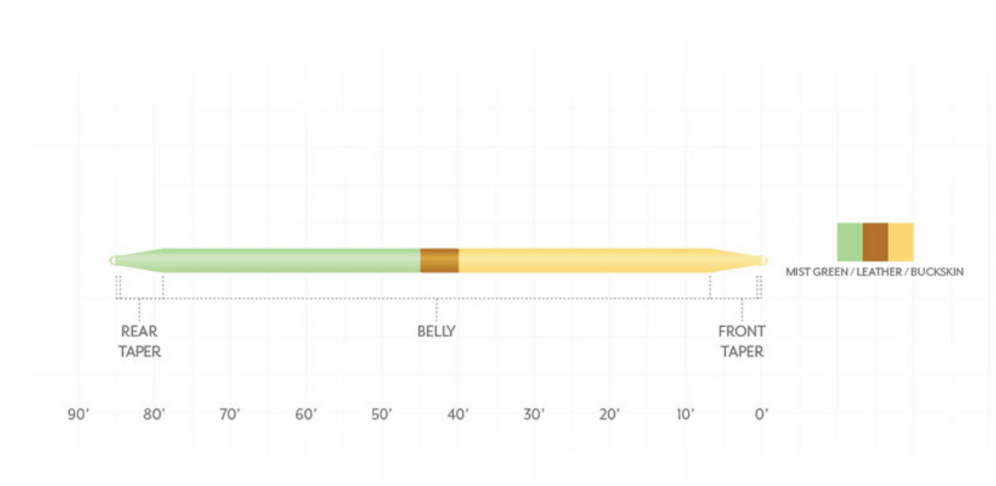Click the BELLY label
996x486 pixels.
436,331
